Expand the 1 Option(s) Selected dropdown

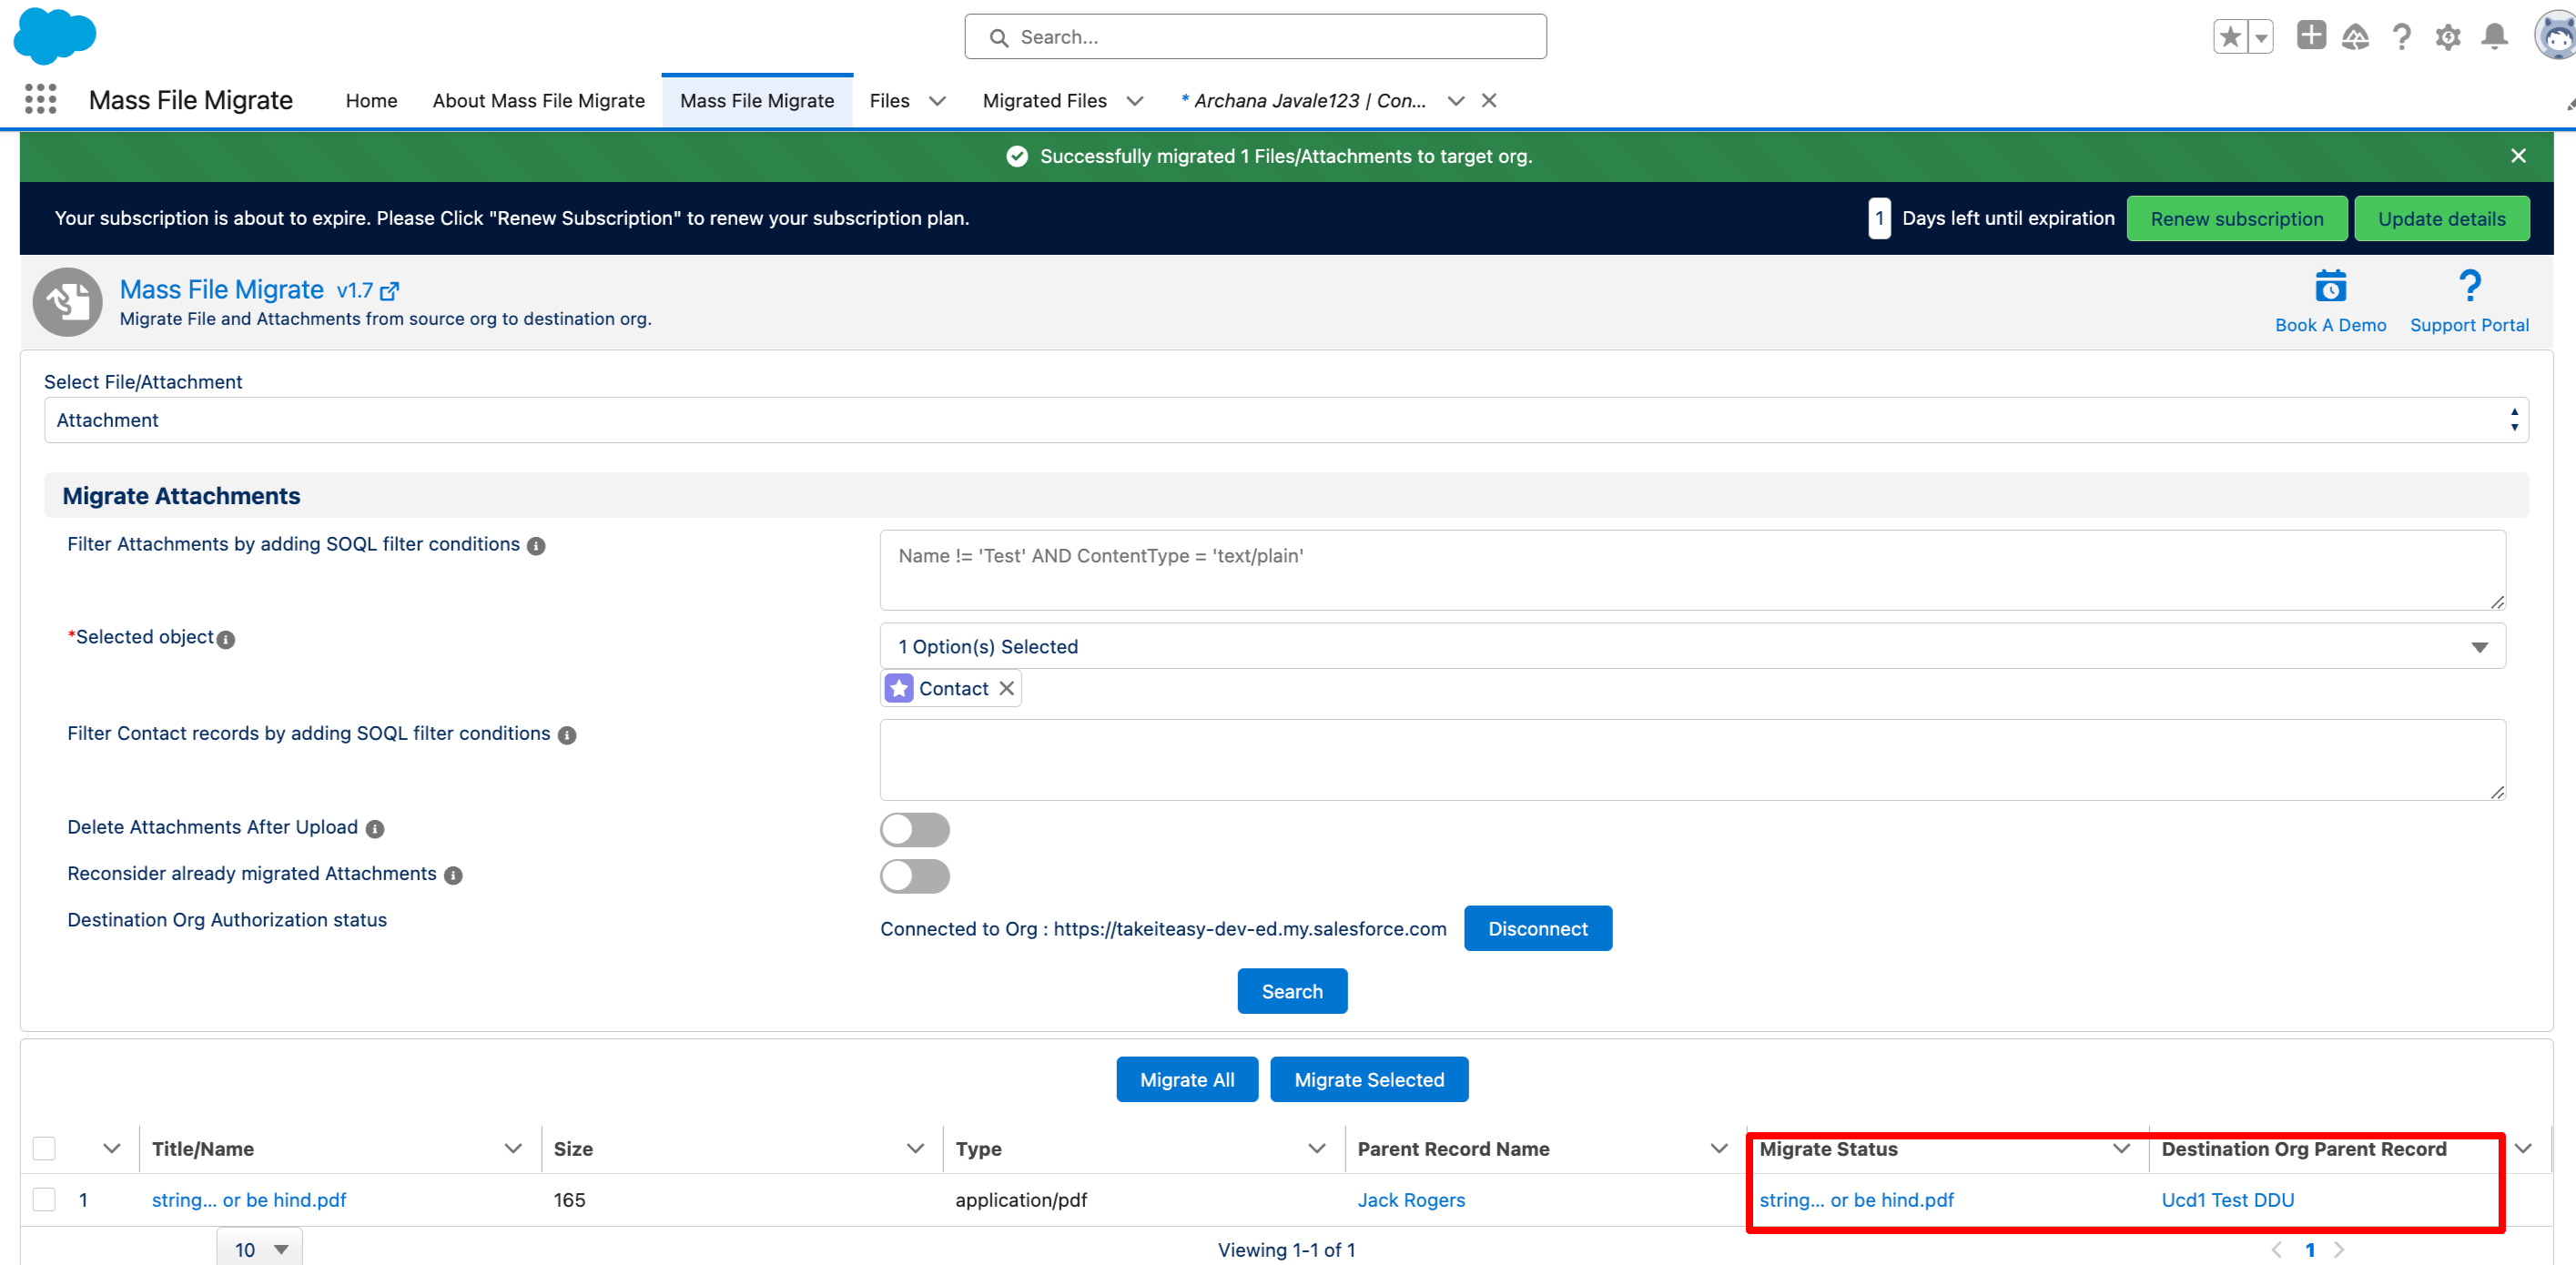pyautogui.click(x=1692, y=646)
